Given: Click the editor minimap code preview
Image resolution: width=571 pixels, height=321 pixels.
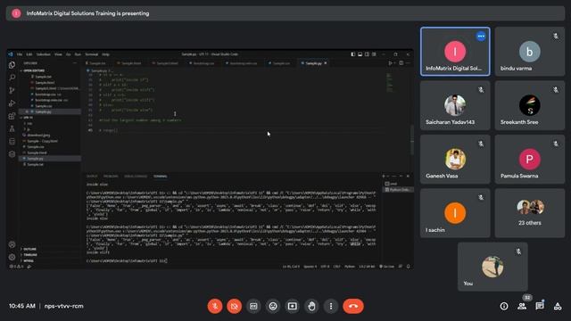Looking at the screenshot, I should point(389,83).
